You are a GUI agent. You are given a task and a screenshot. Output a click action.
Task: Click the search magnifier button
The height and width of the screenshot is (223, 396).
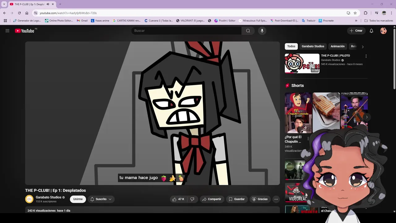(248, 31)
